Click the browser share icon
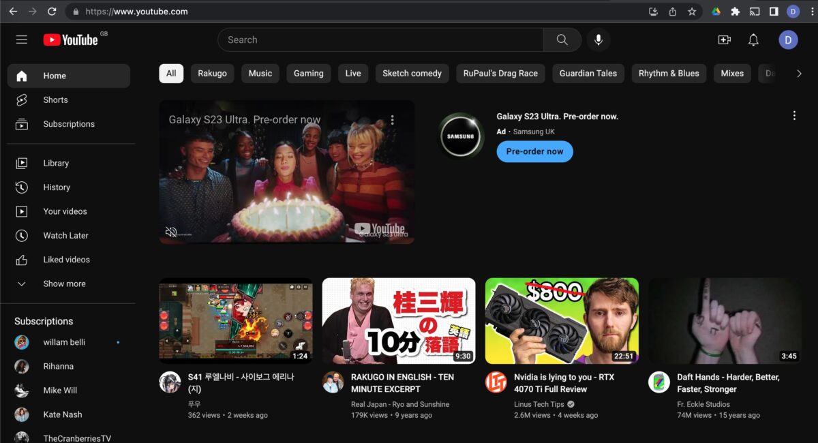Image resolution: width=818 pixels, height=443 pixels. (673, 12)
